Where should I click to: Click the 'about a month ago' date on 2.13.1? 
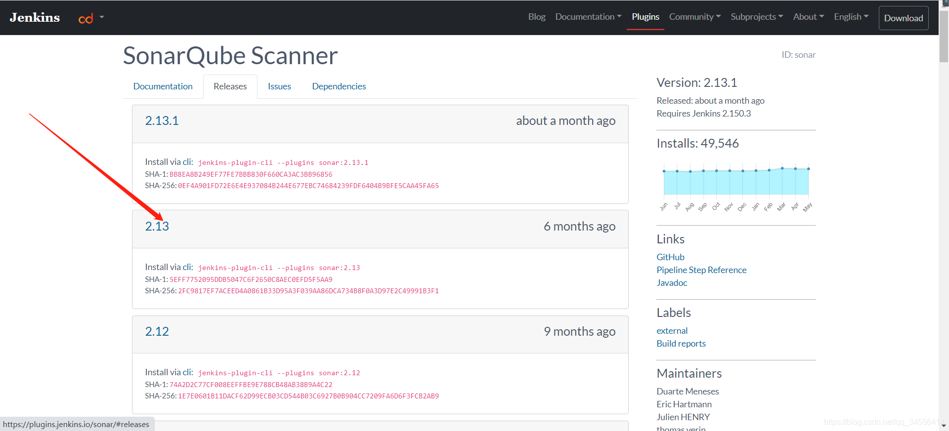[x=565, y=121]
